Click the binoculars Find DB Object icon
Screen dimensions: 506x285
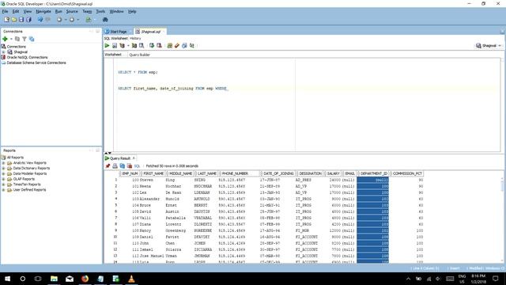(105, 20)
